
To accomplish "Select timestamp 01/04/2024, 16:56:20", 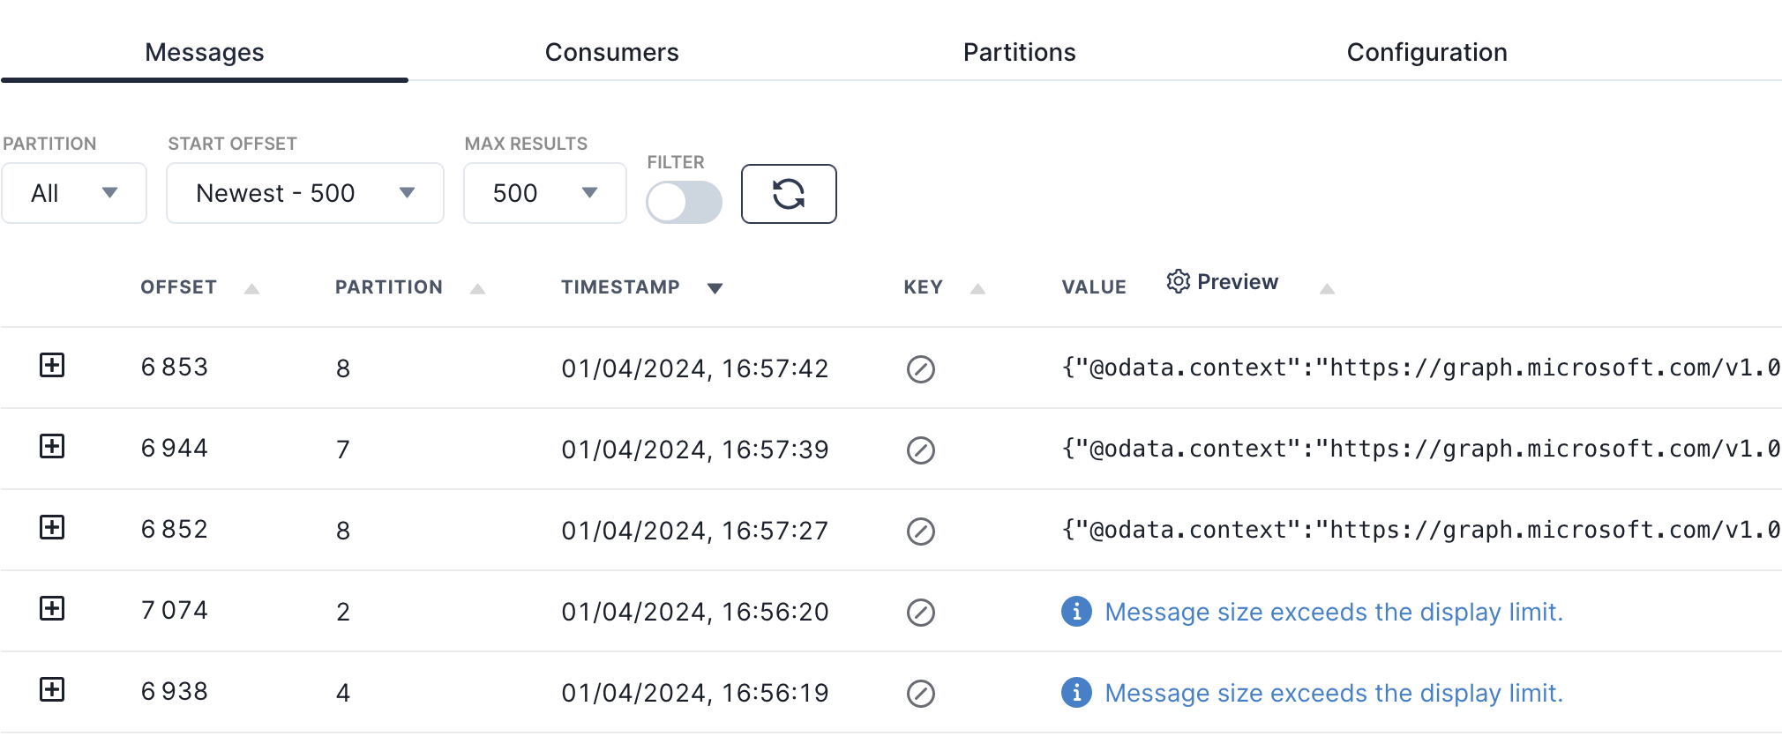I will (x=695, y=612).
